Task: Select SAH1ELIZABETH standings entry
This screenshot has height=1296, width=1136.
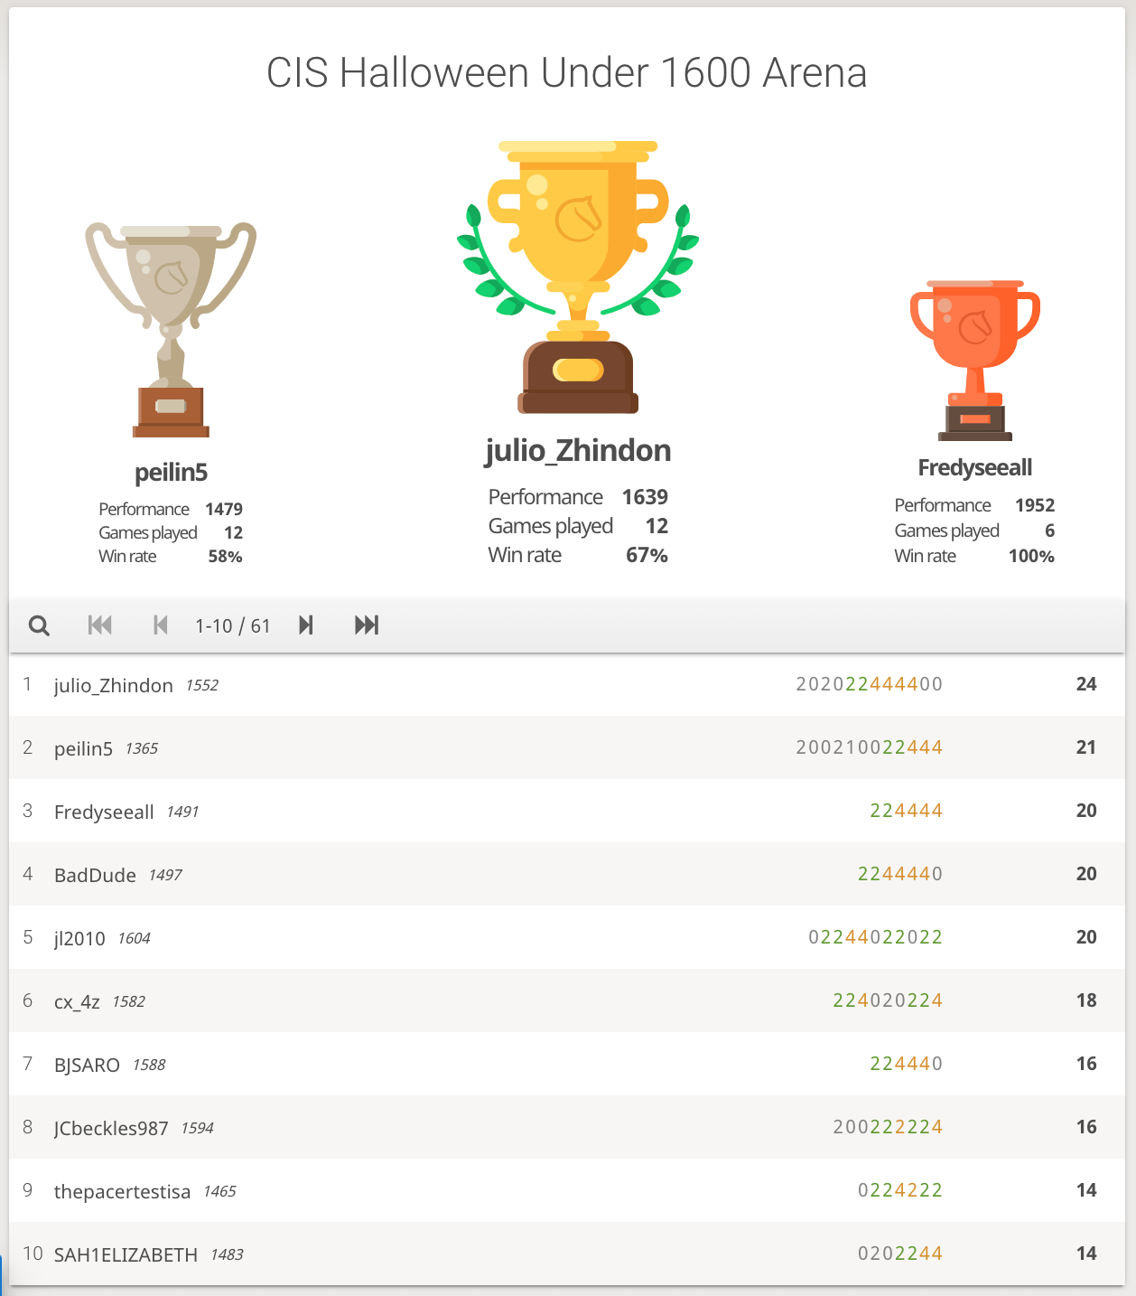Action: click(567, 1254)
